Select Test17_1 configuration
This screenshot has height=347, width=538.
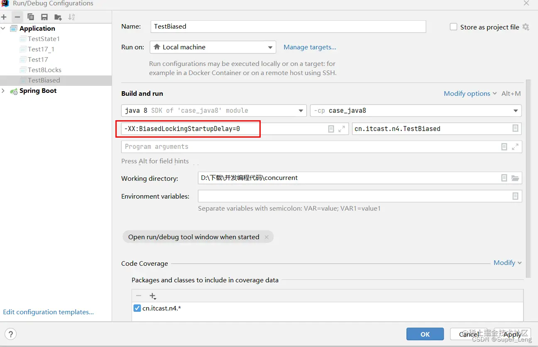[41, 49]
